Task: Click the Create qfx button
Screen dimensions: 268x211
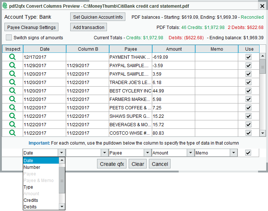Action: pos(112,164)
